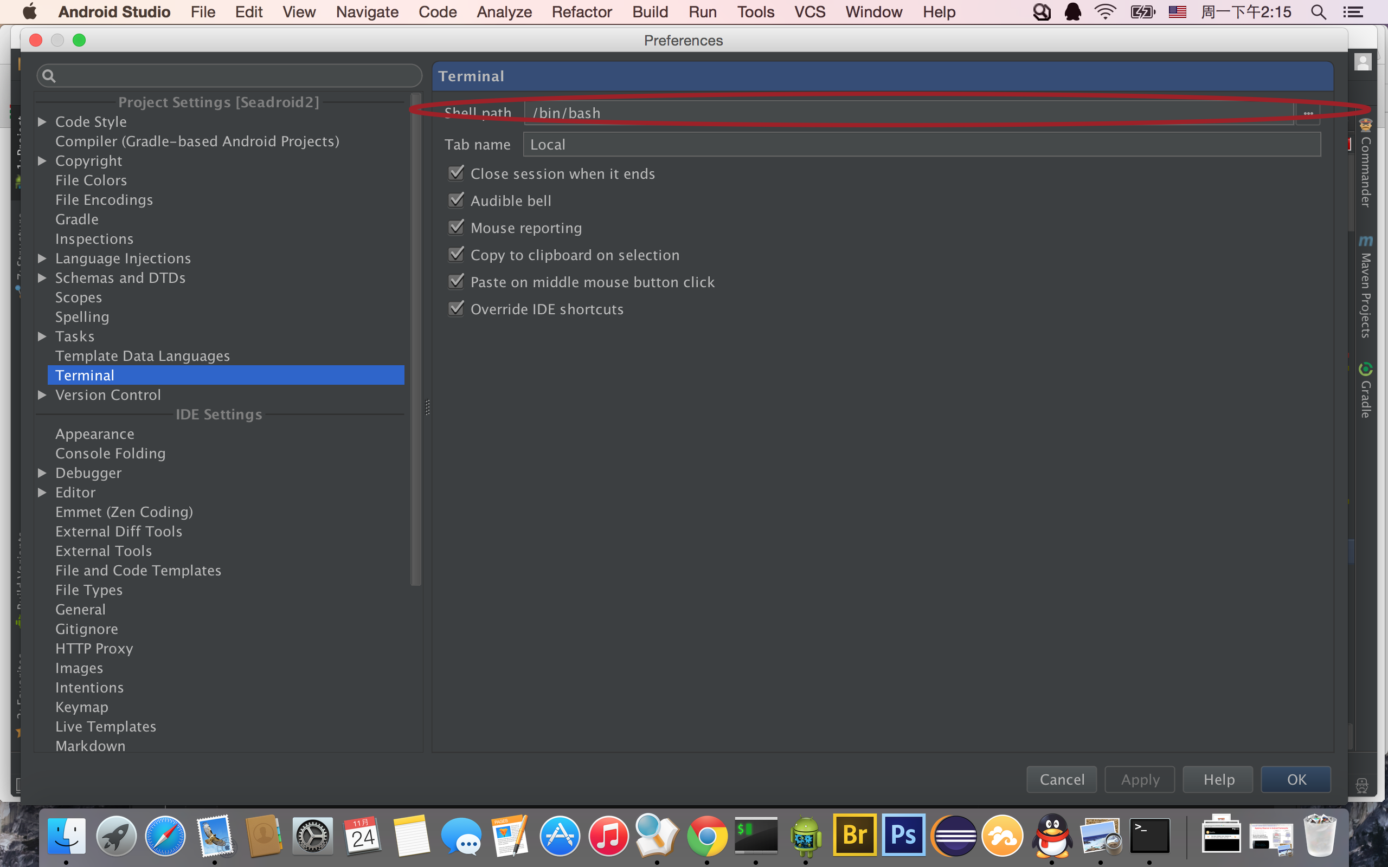Click the Apply button
The height and width of the screenshot is (867, 1388).
click(1139, 780)
